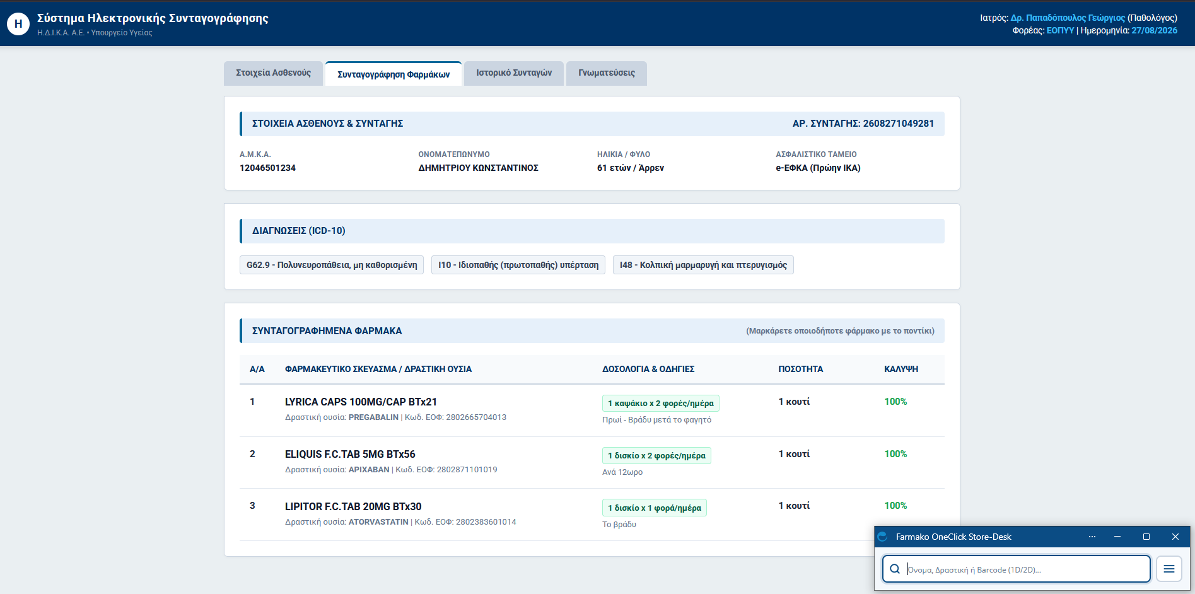Click EOF code 2802871101019

coord(467,470)
